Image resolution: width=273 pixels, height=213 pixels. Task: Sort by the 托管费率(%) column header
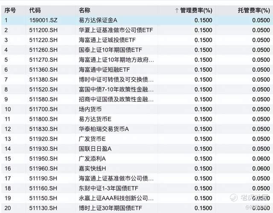click(x=254, y=10)
